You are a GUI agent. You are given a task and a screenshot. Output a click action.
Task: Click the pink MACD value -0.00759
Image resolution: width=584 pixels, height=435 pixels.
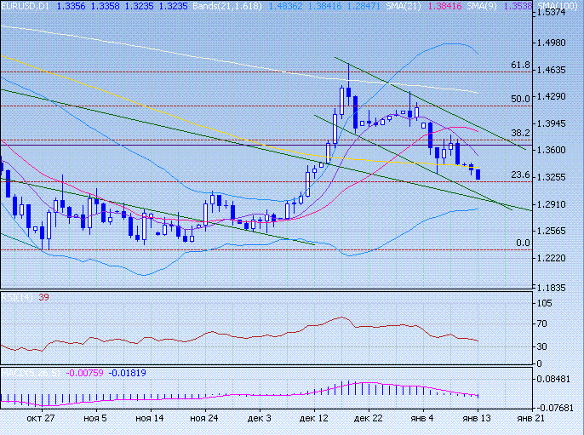[85, 372]
